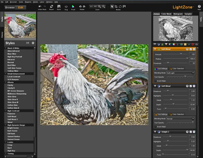This screenshot has width=203, height=158.
Task: Apply the Soft Wow! 2 style
Action: click(x=12, y=119)
